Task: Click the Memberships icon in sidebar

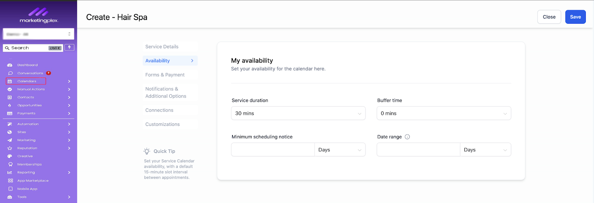Action: click(10, 164)
